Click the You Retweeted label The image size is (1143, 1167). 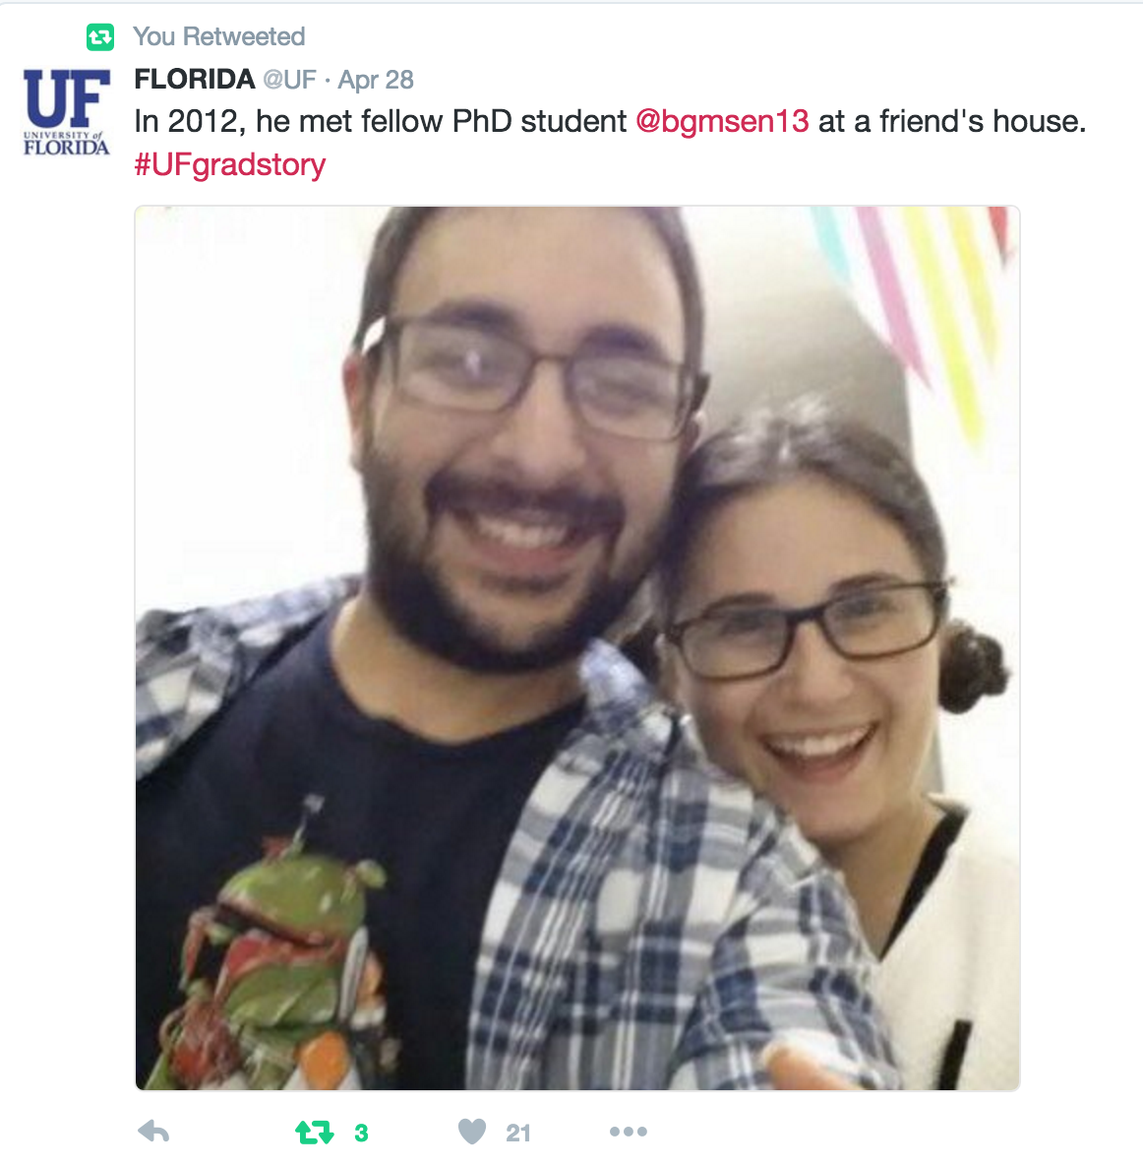[x=218, y=36]
